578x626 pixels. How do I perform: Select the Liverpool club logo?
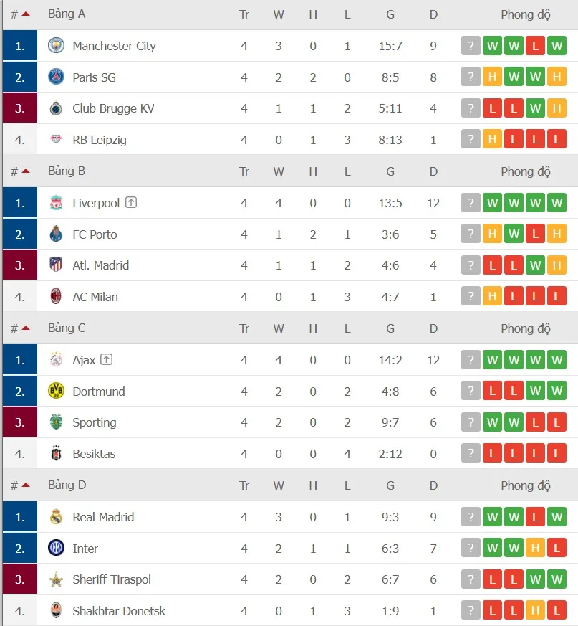[x=57, y=202]
